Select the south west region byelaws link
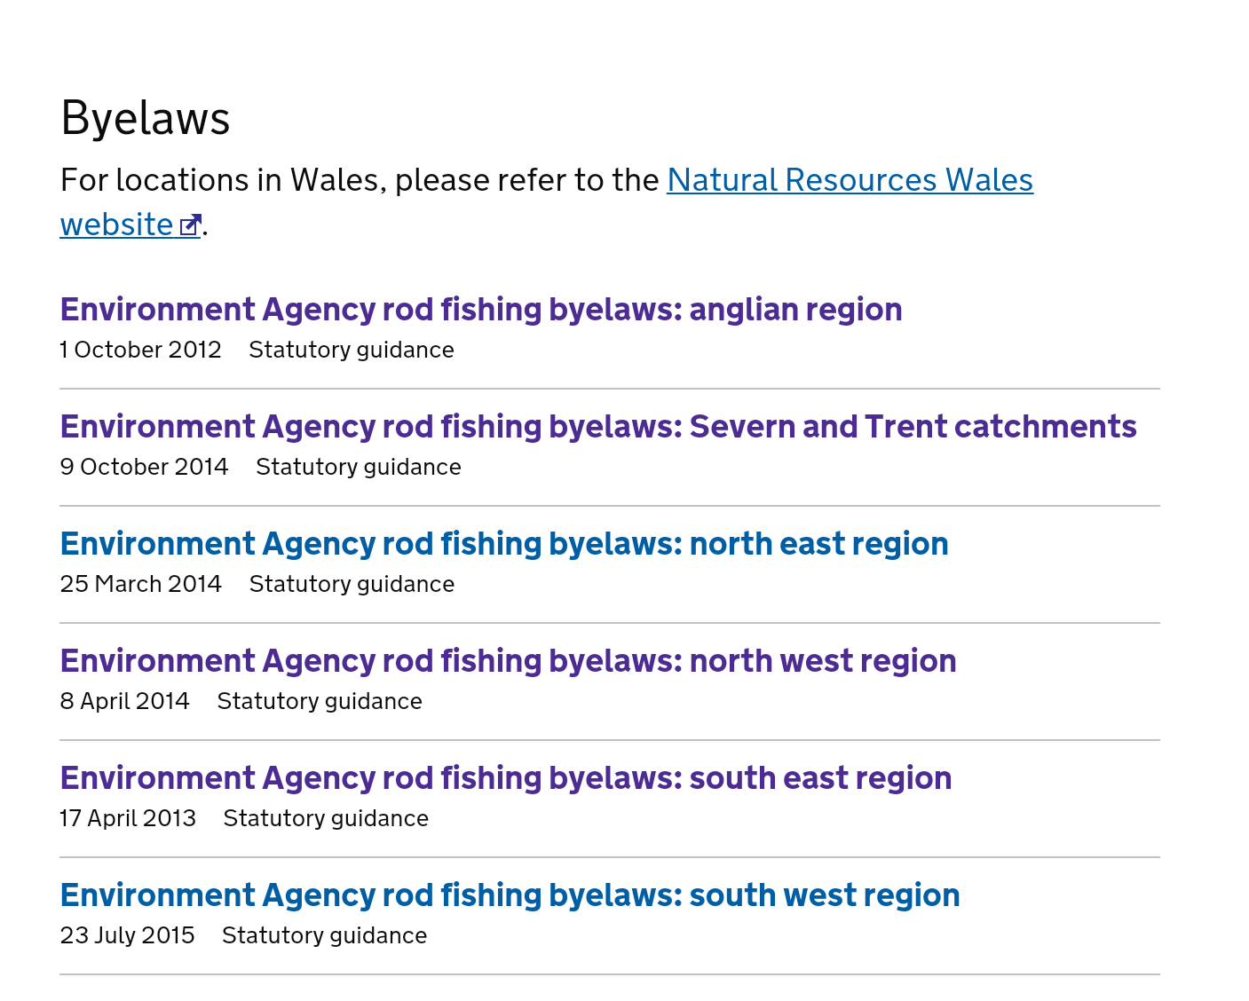The height and width of the screenshot is (1001, 1249). pyautogui.click(x=510, y=895)
